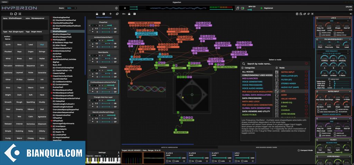Filter presets by Pad type

(x=42, y=44)
